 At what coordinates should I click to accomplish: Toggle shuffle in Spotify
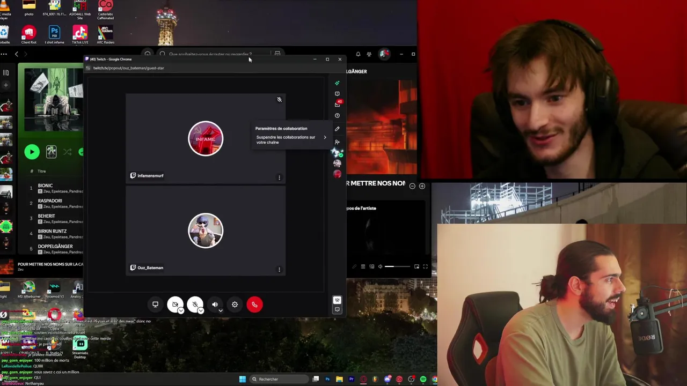(x=67, y=152)
